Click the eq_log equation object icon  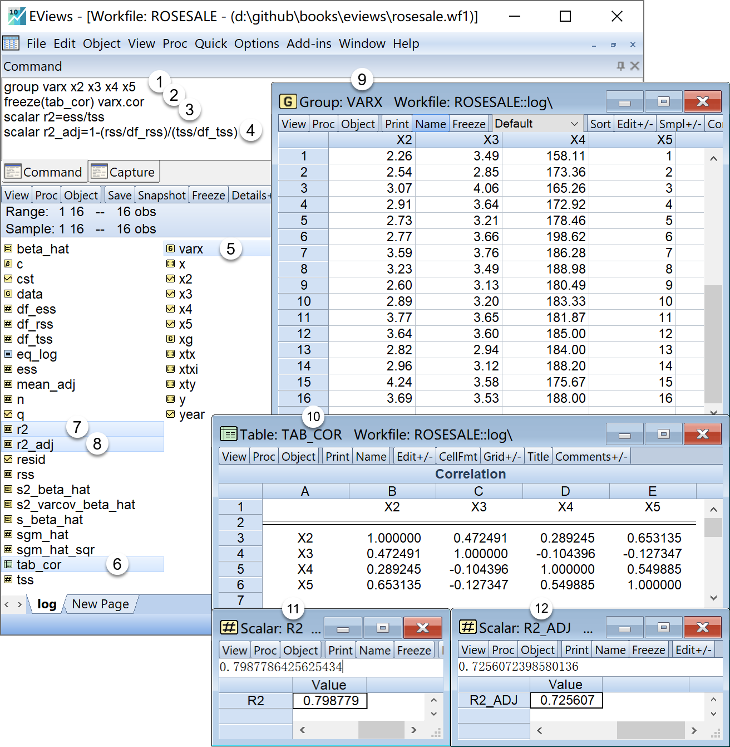click(8, 354)
